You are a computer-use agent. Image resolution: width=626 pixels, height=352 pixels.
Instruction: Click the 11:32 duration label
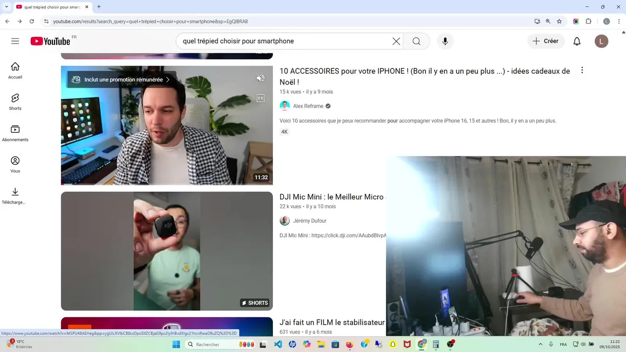[261, 177]
